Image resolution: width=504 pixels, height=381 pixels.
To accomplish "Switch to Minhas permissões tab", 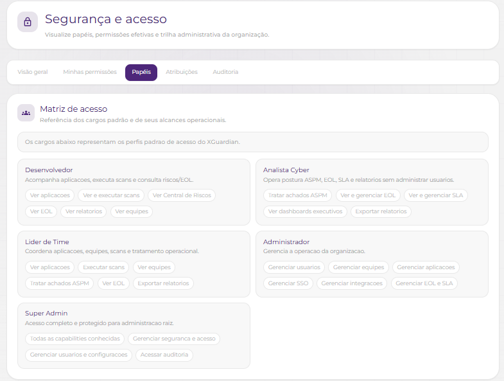I will [90, 72].
